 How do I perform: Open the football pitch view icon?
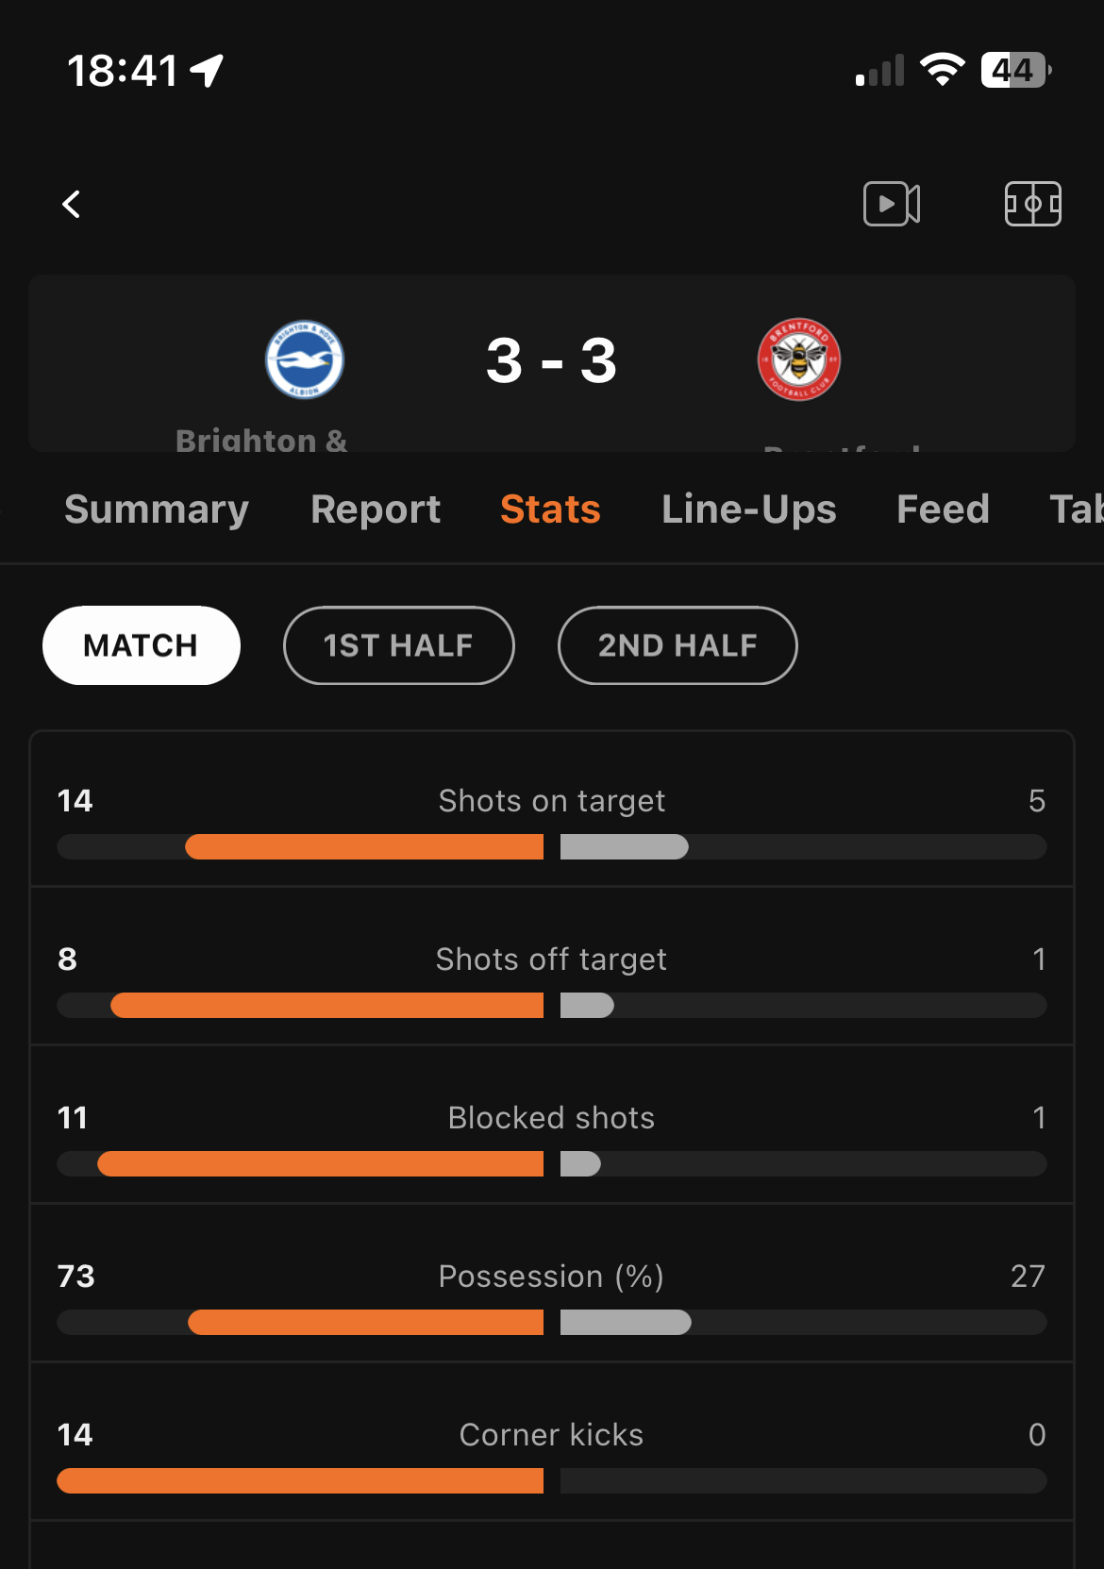coord(1032,204)
